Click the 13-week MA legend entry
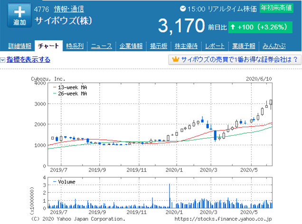Screen dimensions: 302x224 [x=70, y=87]
